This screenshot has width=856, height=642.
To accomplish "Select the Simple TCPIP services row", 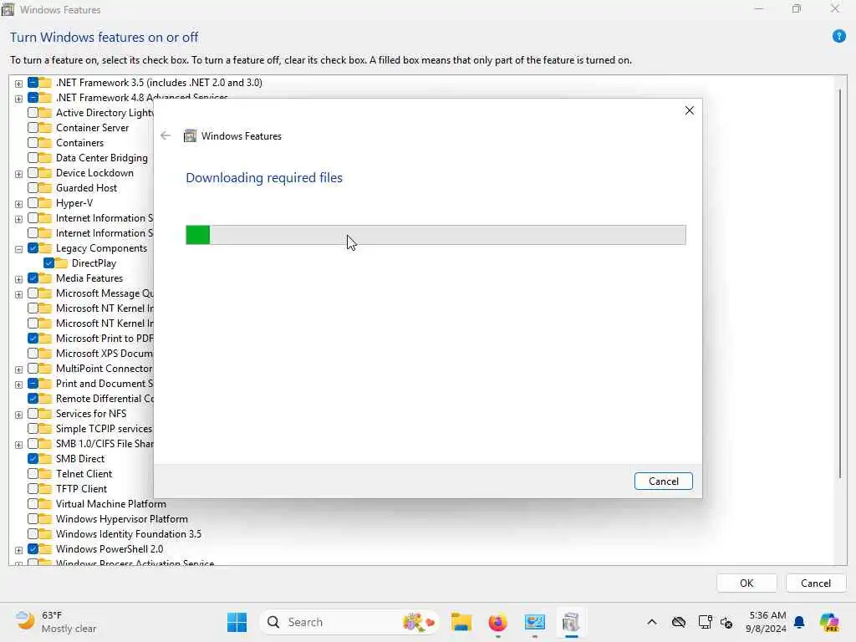I will (104, 429).
